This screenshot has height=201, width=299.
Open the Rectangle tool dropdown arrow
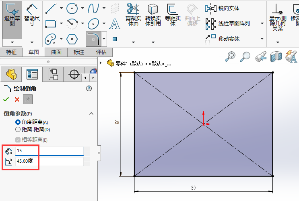tap(62, 23)
